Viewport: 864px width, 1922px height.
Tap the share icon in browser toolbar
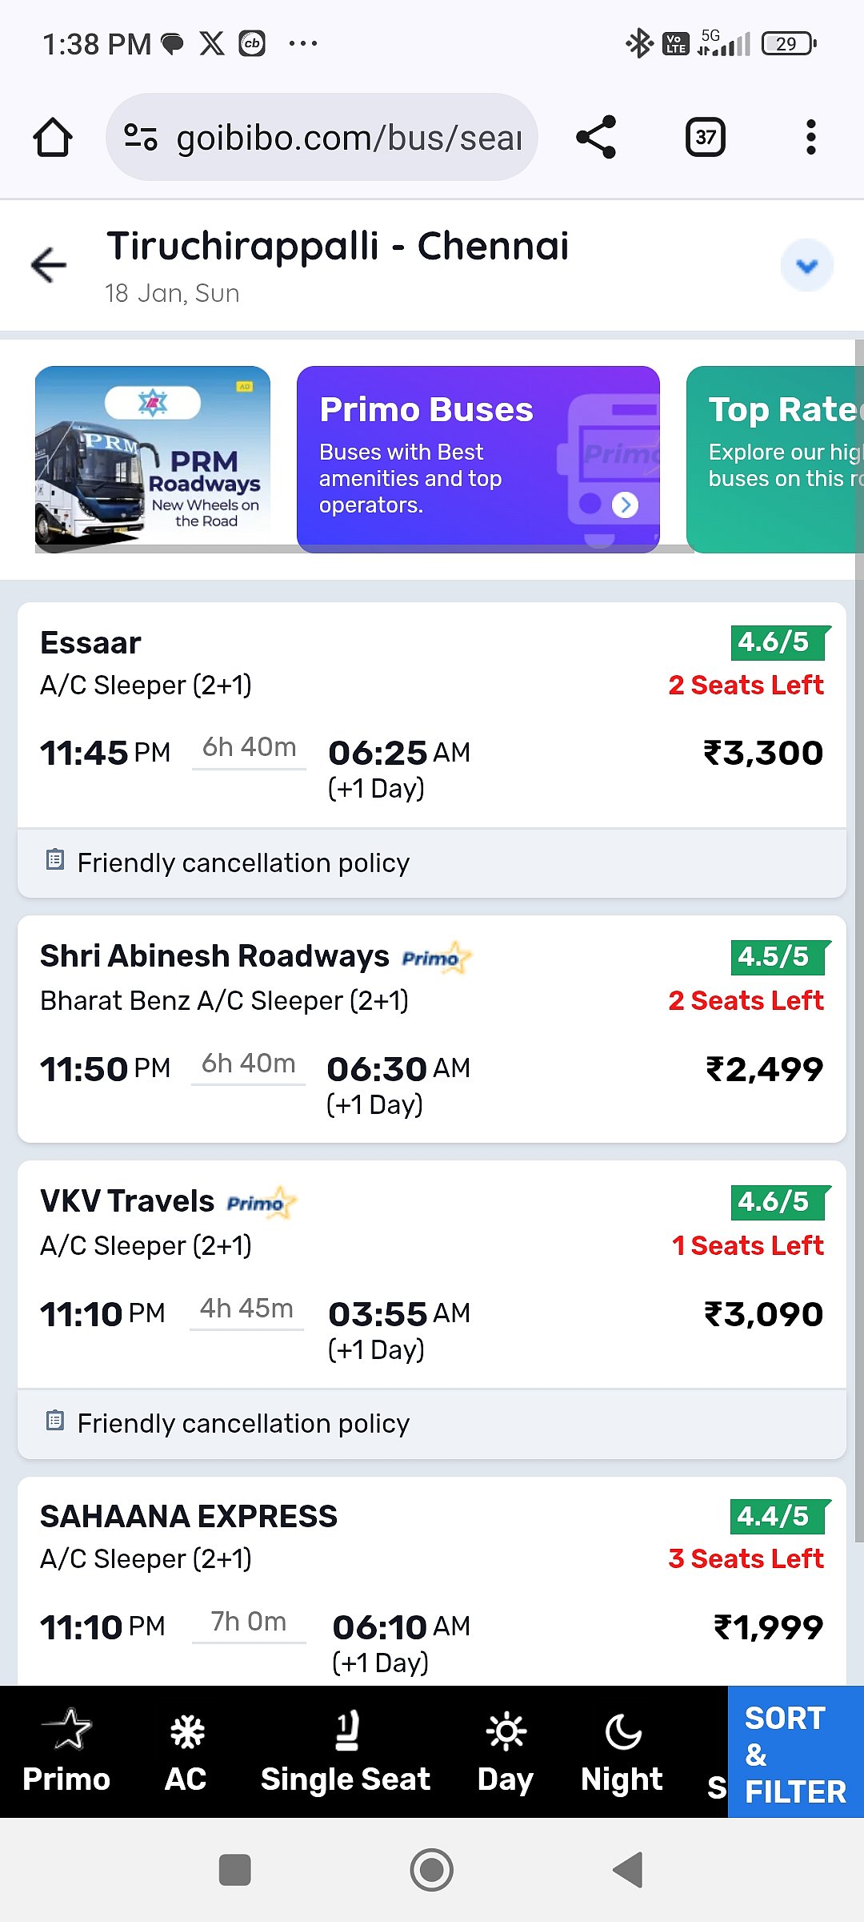click(x=596, y=137)
